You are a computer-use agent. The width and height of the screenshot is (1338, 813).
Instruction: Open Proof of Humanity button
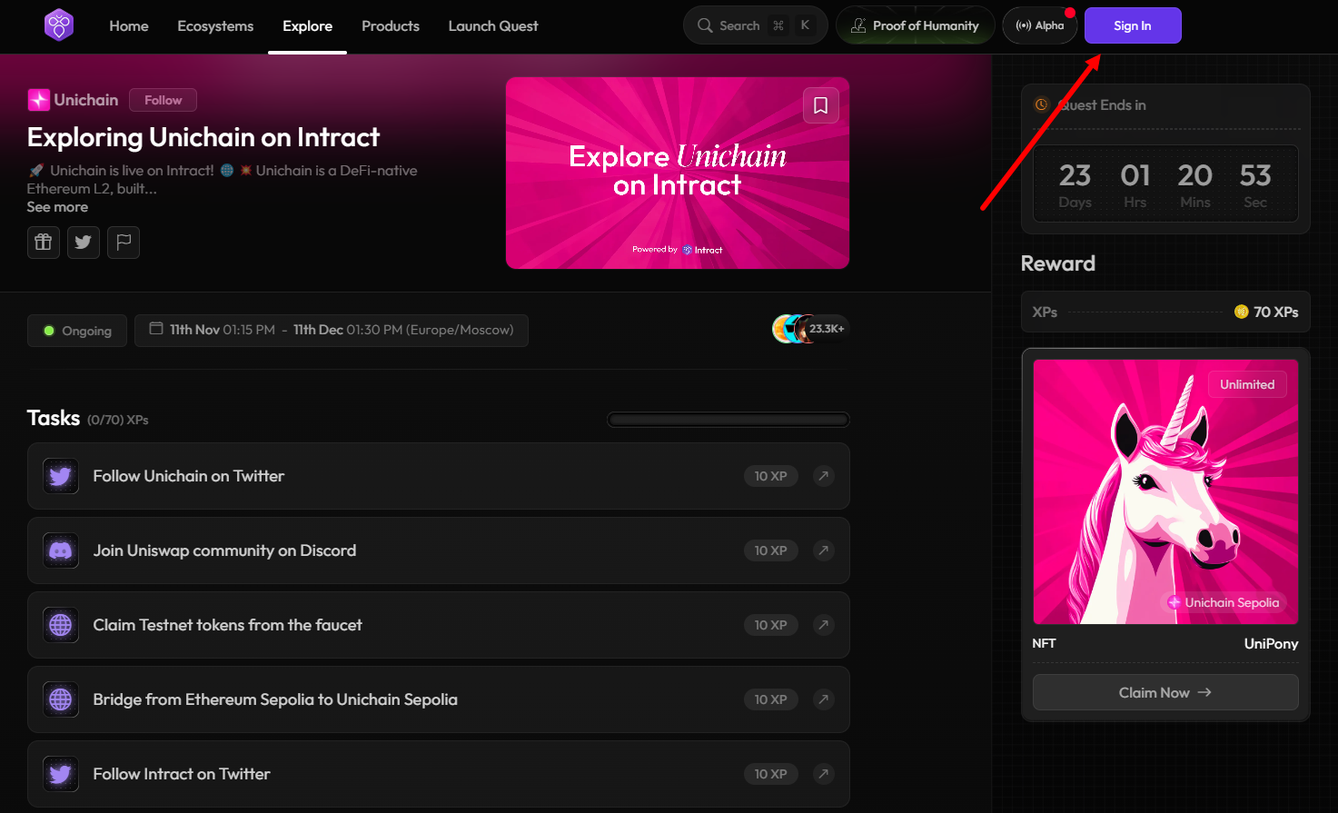tap(915, 25)
